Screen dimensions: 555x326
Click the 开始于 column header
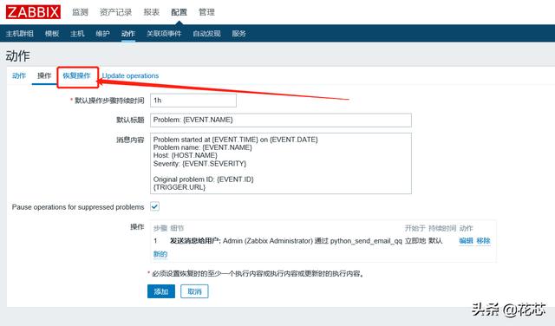[x=415, y=228]
